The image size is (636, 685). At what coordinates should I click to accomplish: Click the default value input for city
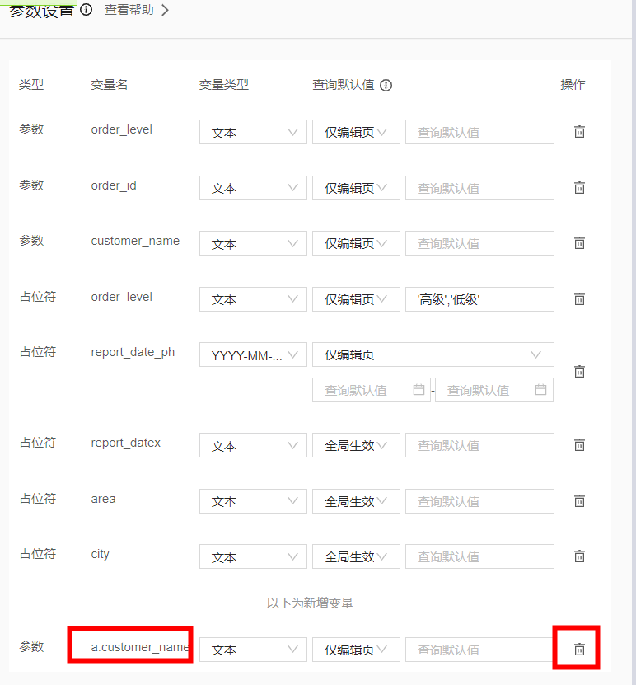coord(479,556)
